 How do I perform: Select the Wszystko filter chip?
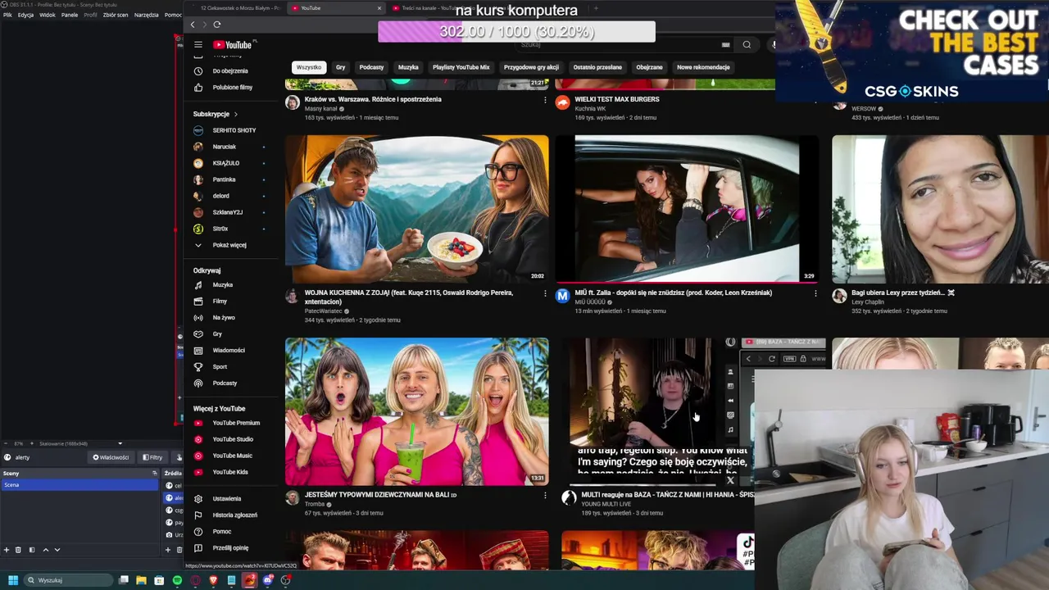(309, 67)
